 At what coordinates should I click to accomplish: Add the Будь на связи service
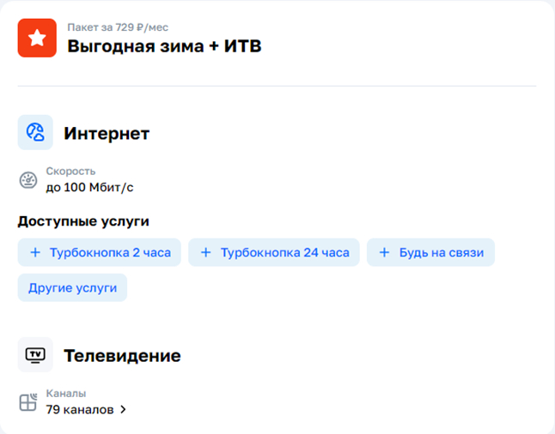coord(431,253)
